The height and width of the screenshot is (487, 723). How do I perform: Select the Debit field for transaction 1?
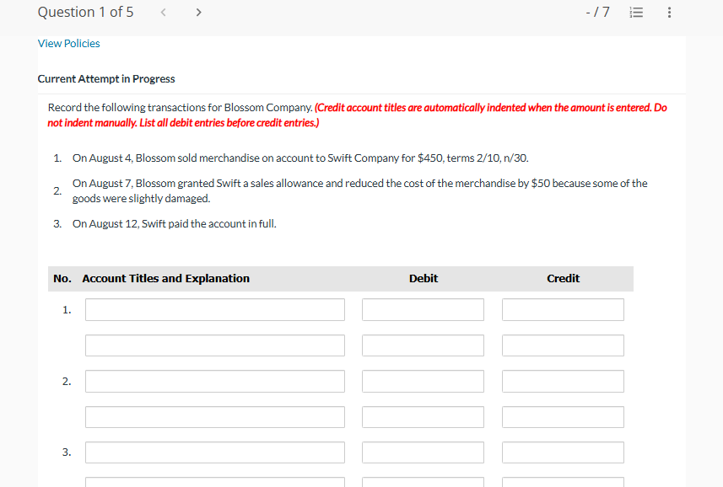423,309
